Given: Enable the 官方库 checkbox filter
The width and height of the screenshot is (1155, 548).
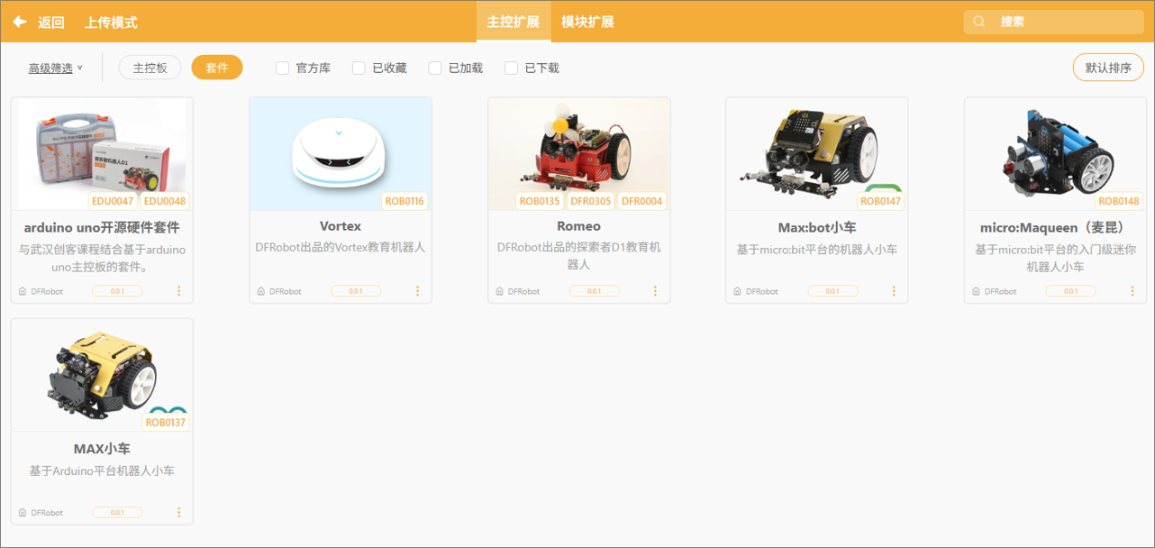Looking at the screenshot, I should click(283, 68).
